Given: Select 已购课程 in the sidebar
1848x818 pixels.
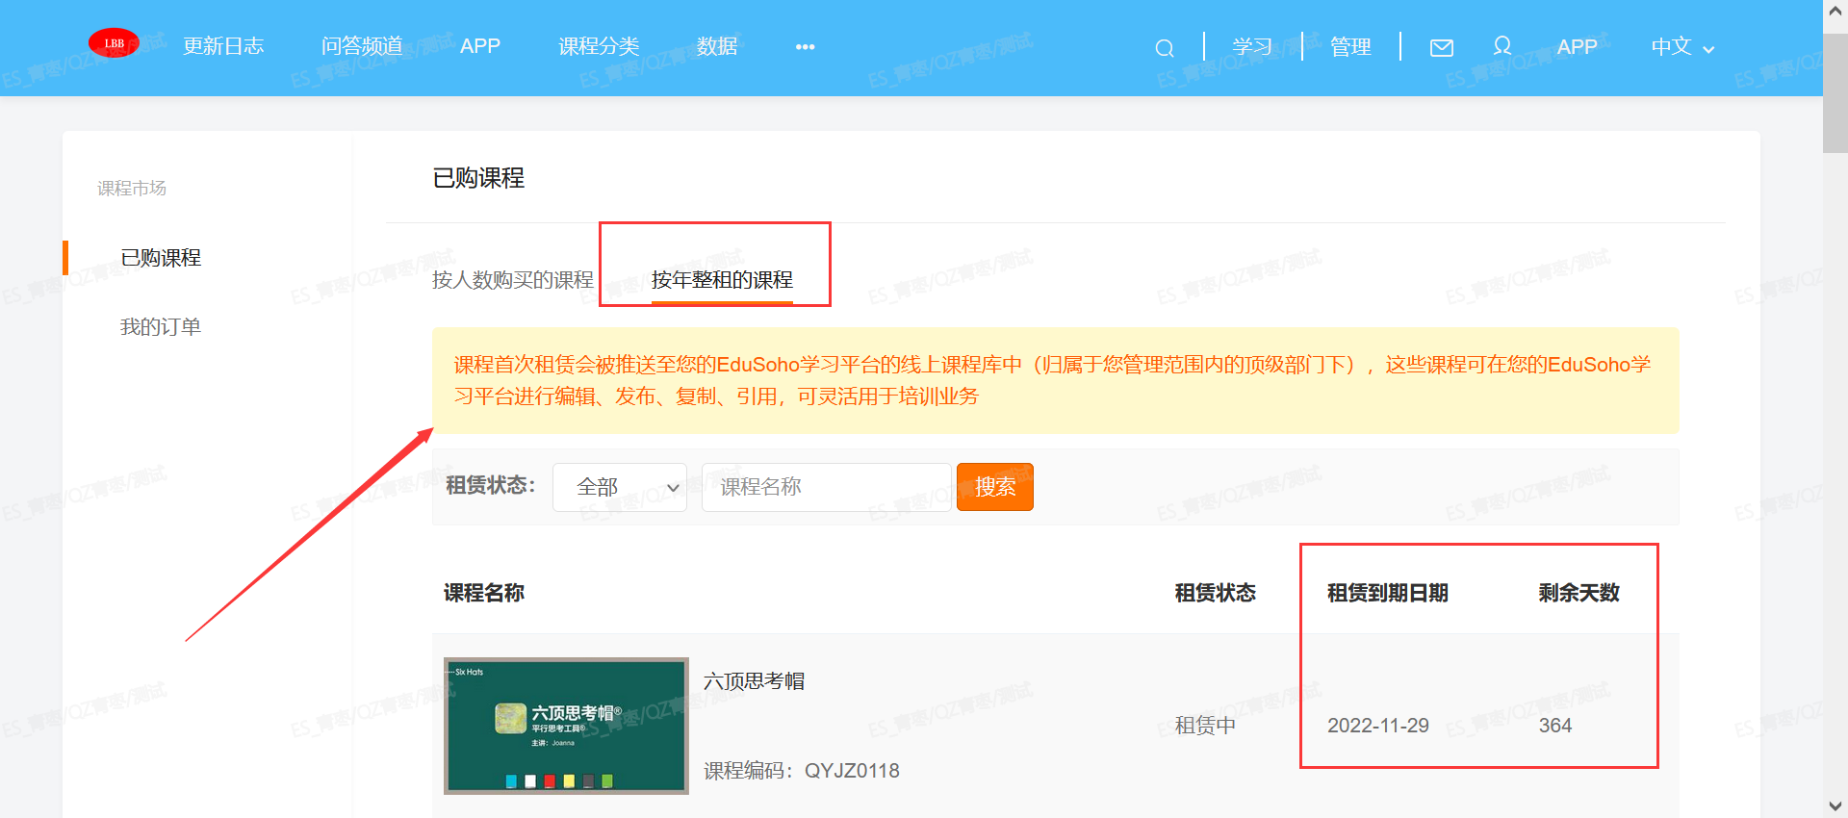Looking at the screenshot, I should click(x=161, y=258).
